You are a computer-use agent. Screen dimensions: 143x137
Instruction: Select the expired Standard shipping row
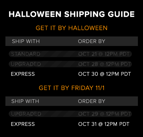(70, 54)
